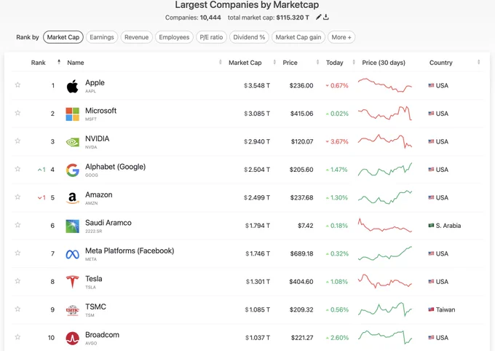495x351 pixels.
Task: Sort by the Rank column arrow
Action: click(x=59, y=62)
